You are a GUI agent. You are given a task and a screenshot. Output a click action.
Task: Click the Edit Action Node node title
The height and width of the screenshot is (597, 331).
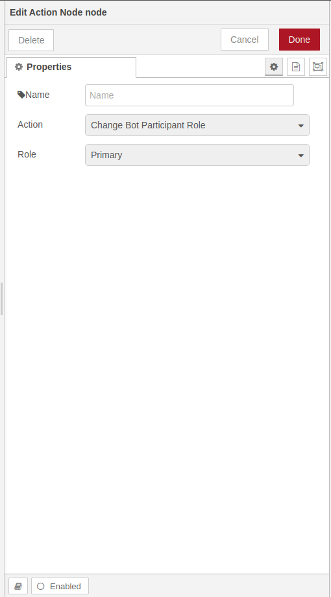(x=58, y=12)
